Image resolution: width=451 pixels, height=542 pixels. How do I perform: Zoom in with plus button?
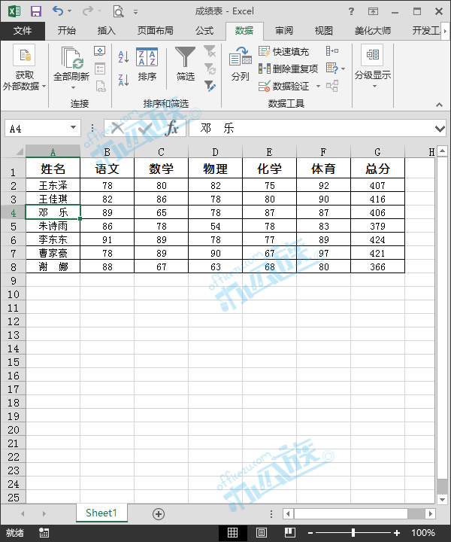click(397, 533)
